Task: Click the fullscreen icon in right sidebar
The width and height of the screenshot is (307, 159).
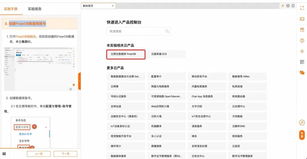Action: pos(302,8)
